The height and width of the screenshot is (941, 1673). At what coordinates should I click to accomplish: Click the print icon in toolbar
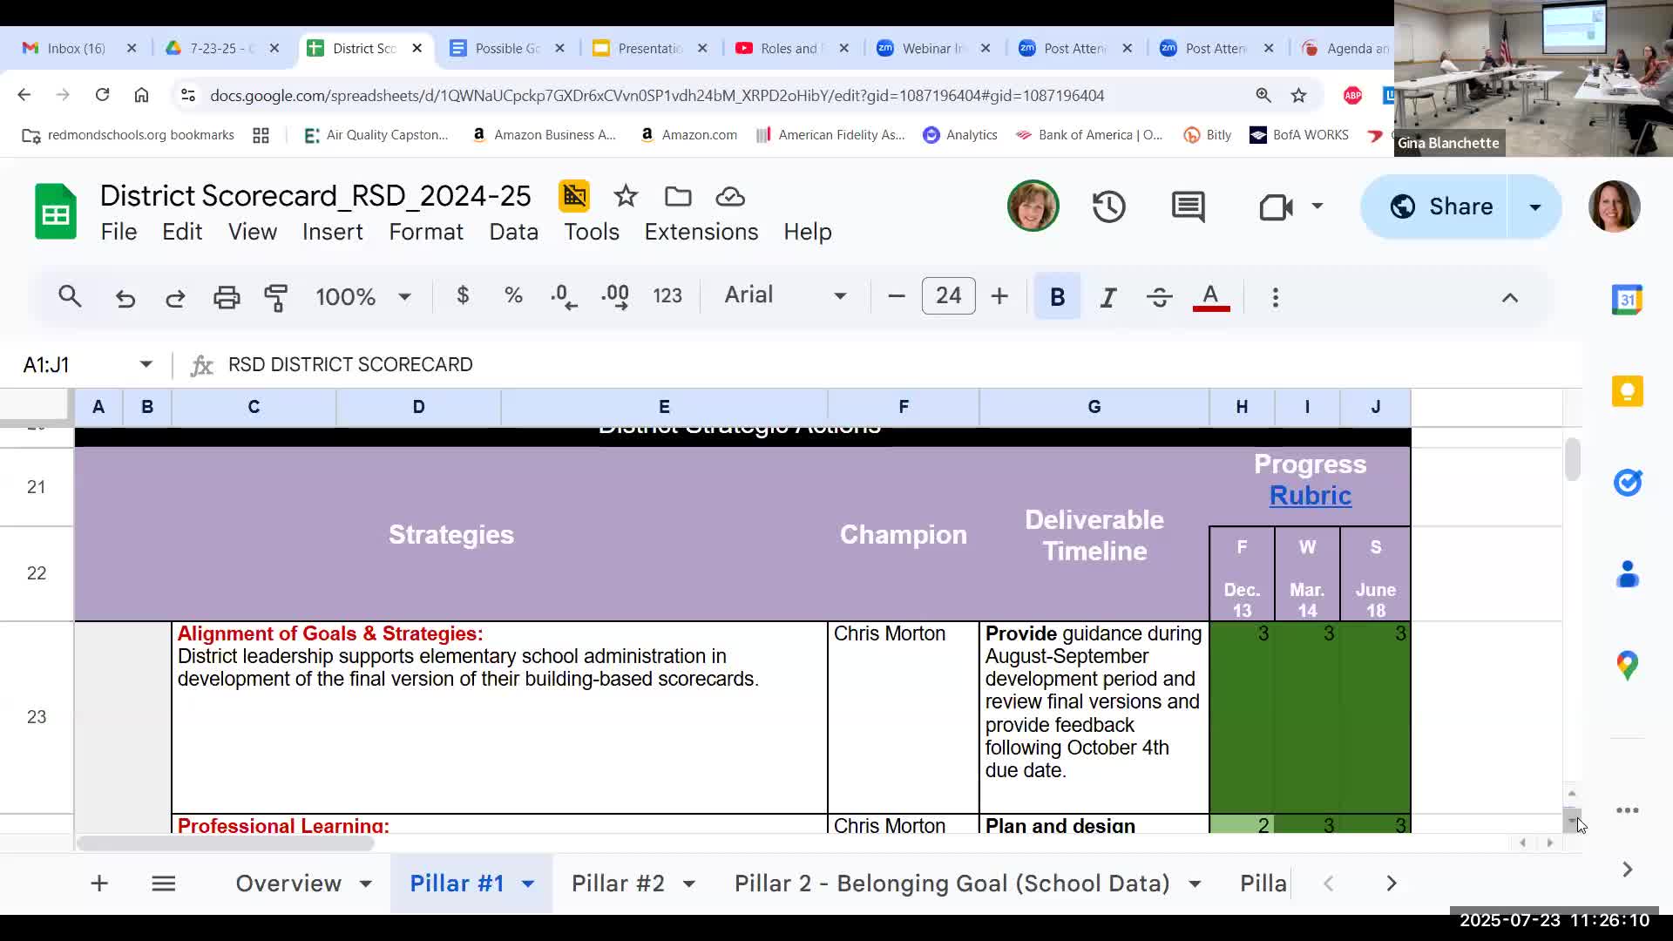tap(227, 297)
